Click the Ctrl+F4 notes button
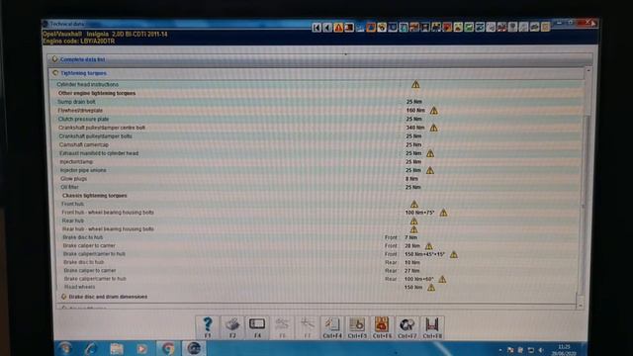 click(x=332, y=327)
